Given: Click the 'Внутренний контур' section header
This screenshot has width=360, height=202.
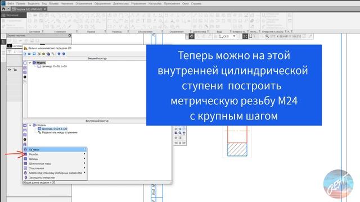Looking at the screenshot, I should [x=97, y=121].
